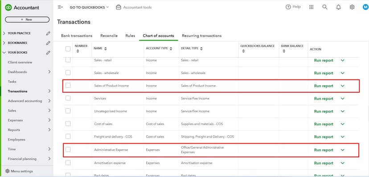Collapse the sidebar with the menu icon
This screenshot has width=369, height=177.
(x=60, y=7)
